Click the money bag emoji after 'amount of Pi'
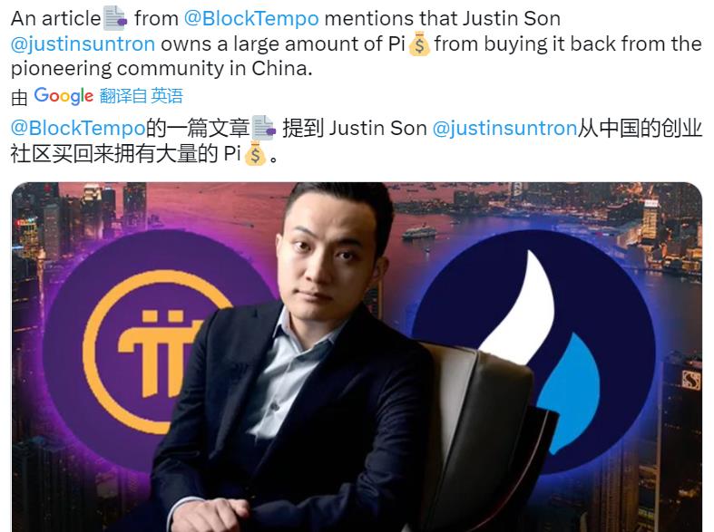The image size is (714, 532). point(419,44)
